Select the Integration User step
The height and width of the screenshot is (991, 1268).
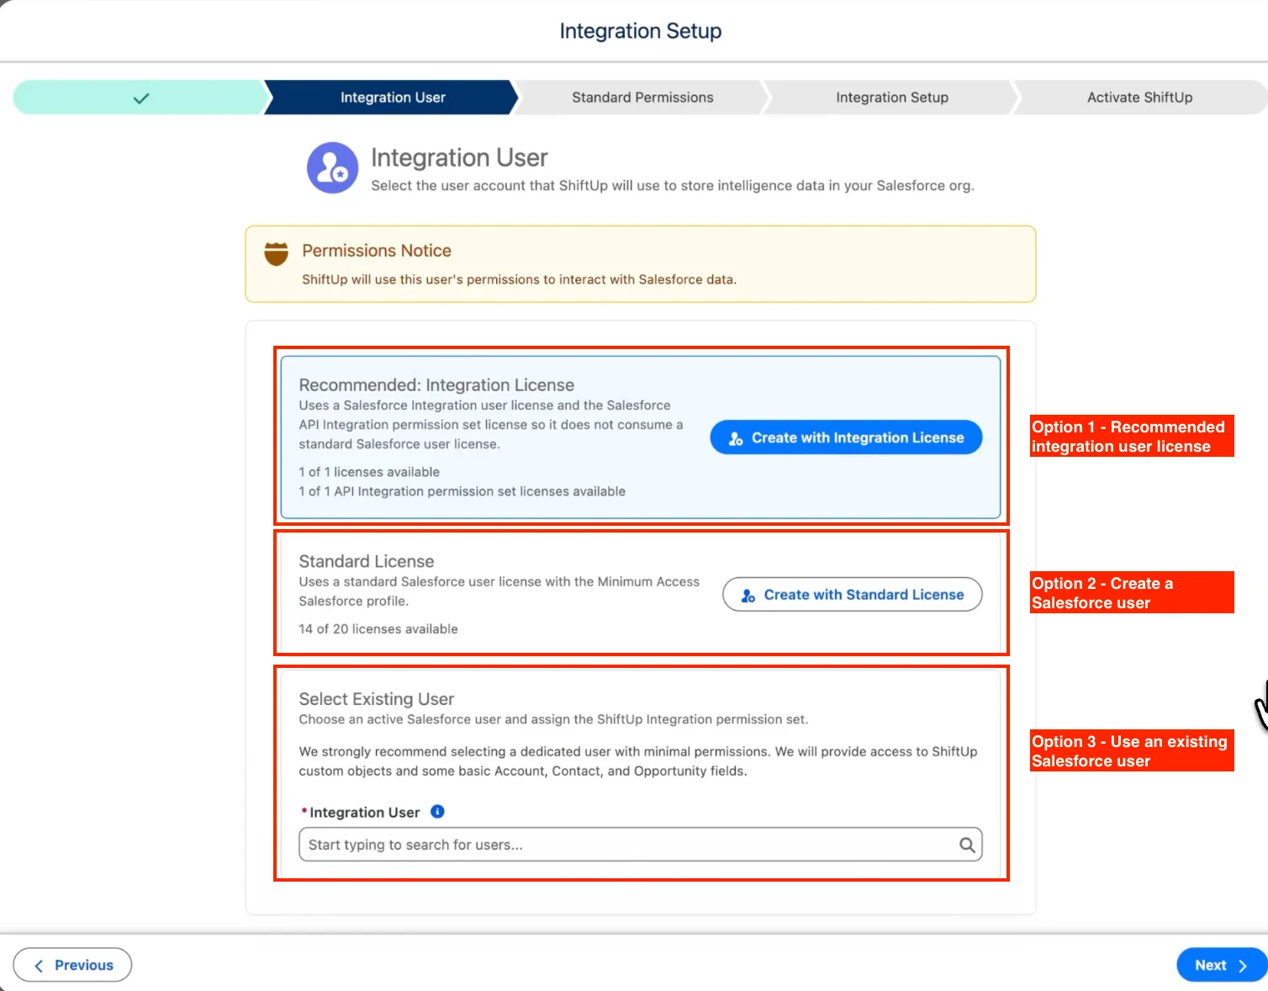point(392,98)
